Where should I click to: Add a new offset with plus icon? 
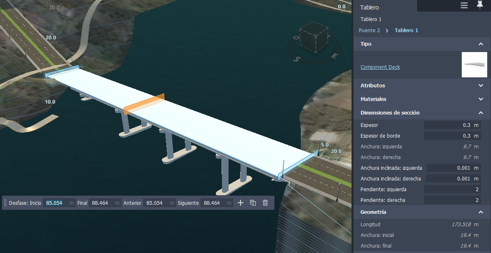(x=240, y=203)
